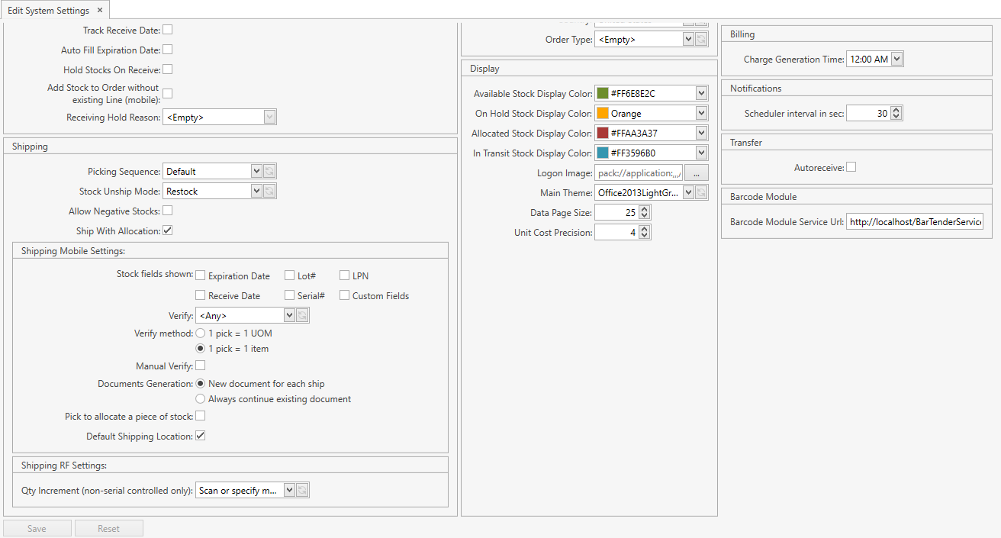Image resolution: width=1001 pixels, height=538 pixels.
Task: Click the refresh icon next to Stock Unship Mode
Action: pyautogui.click(x=269, y=190)
